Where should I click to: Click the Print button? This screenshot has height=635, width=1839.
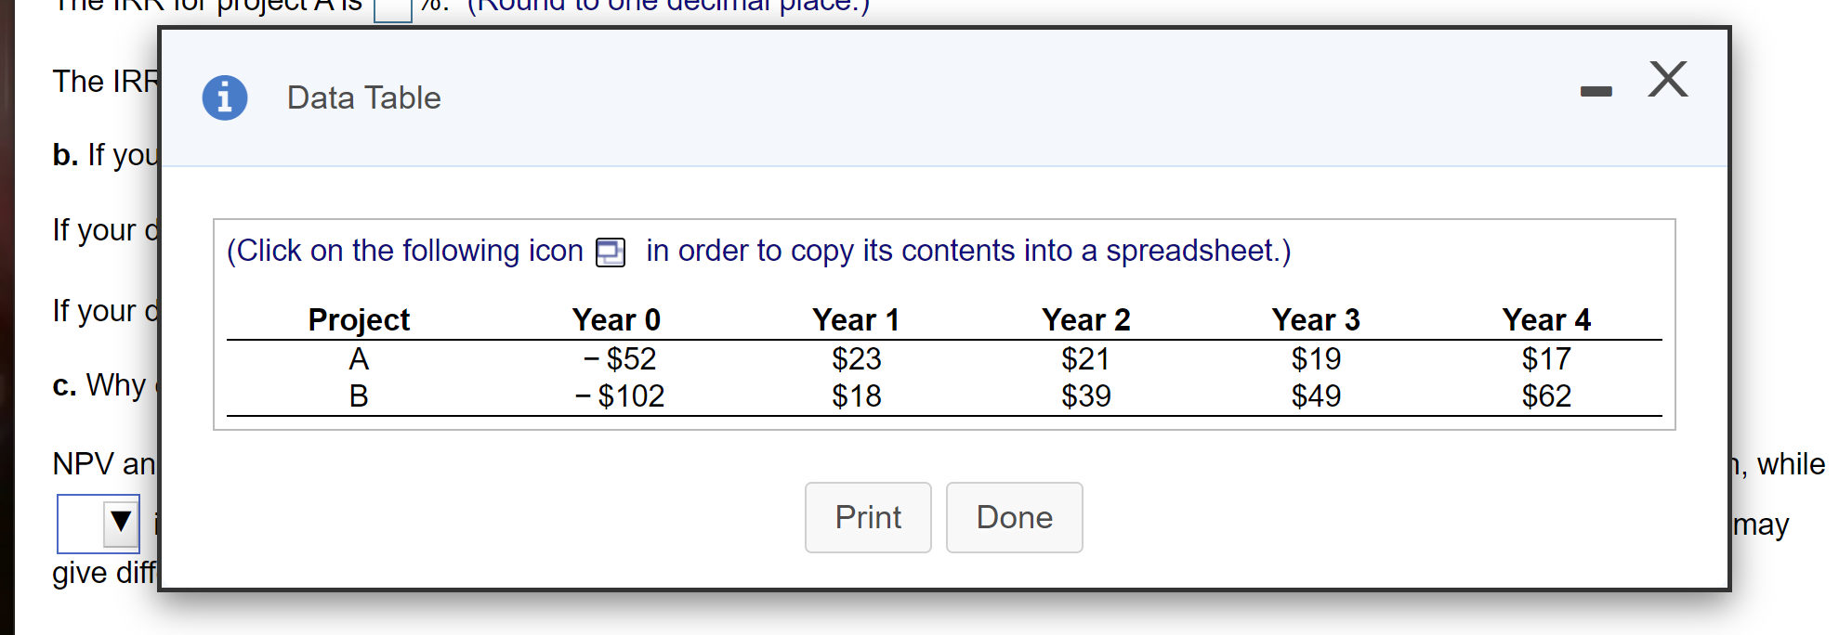866,518
